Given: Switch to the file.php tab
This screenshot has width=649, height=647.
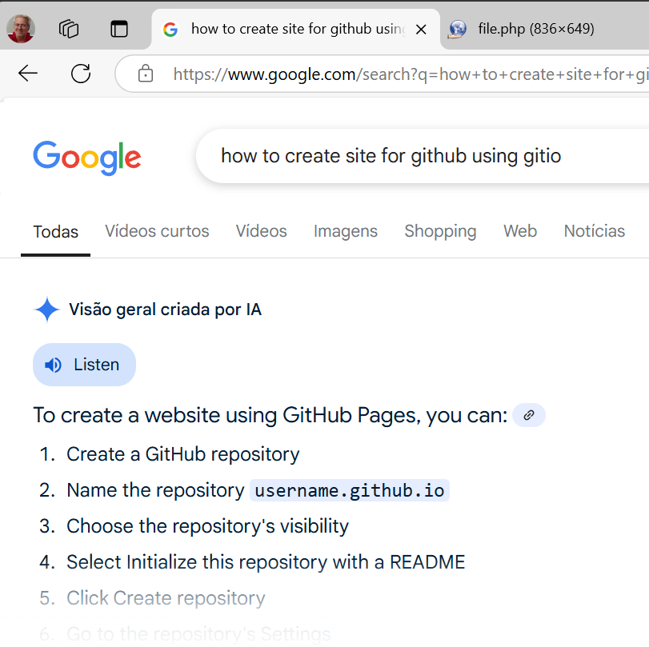Looking at the screenshot, I should pyautogui.click(x=535, y=30).
